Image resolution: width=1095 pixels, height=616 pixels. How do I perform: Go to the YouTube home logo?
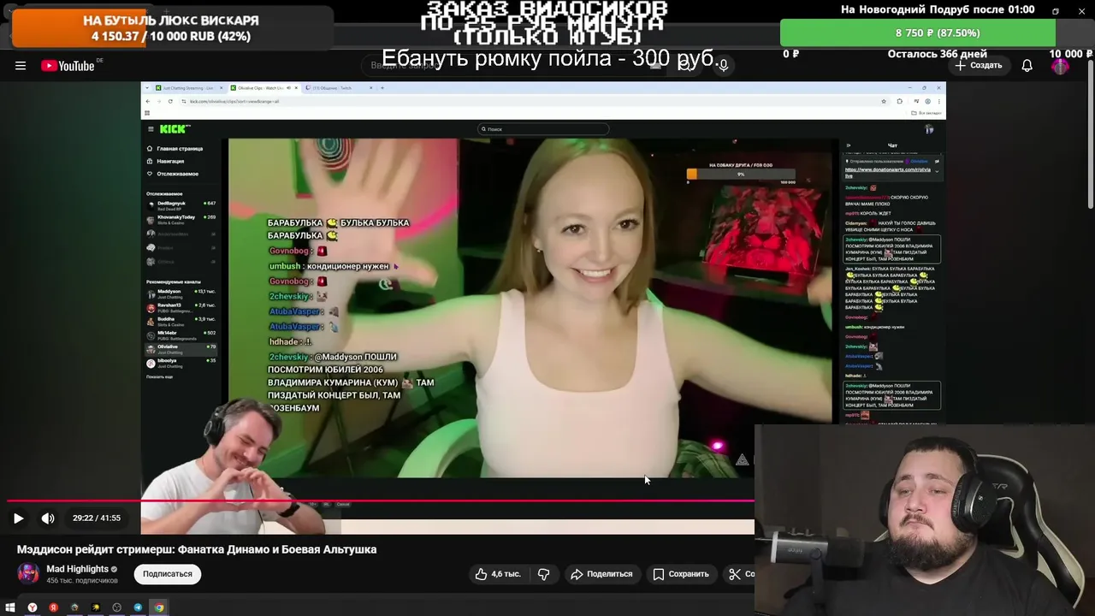pos(68,66)
